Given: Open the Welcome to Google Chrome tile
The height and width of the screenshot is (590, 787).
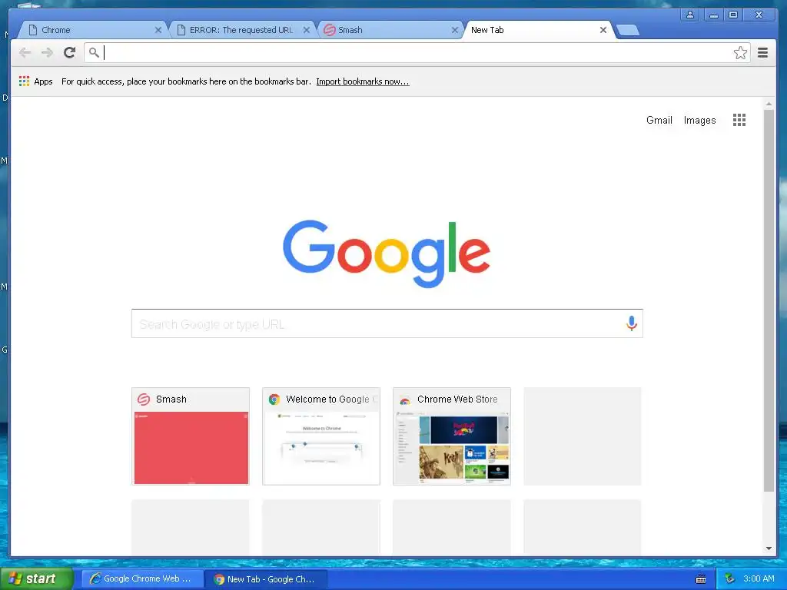Looking at the screenshot, I should pyautogui.click(x=321, y=436).
